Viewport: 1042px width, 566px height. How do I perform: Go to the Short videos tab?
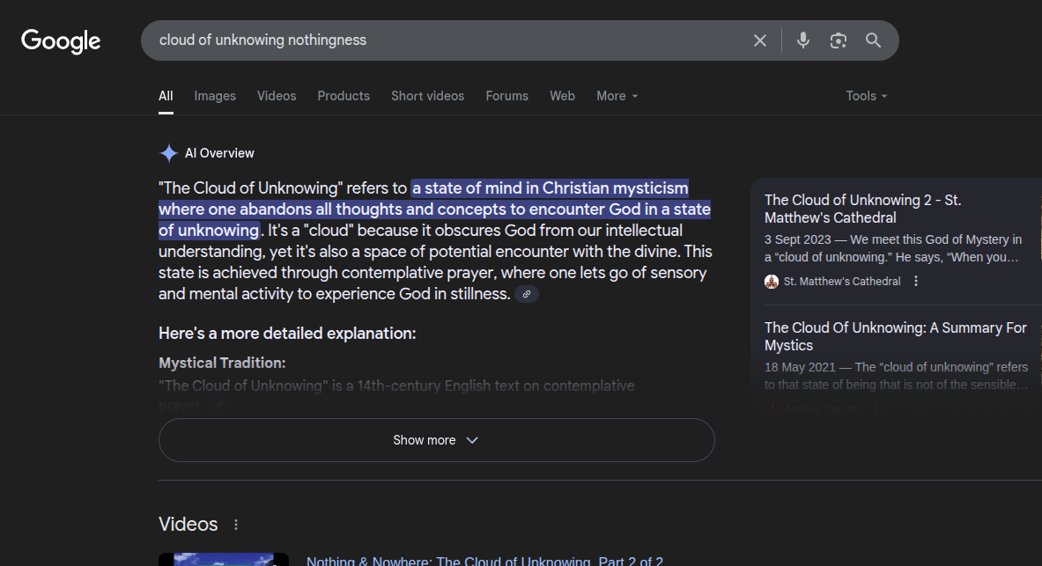click(x=428, y=96)
